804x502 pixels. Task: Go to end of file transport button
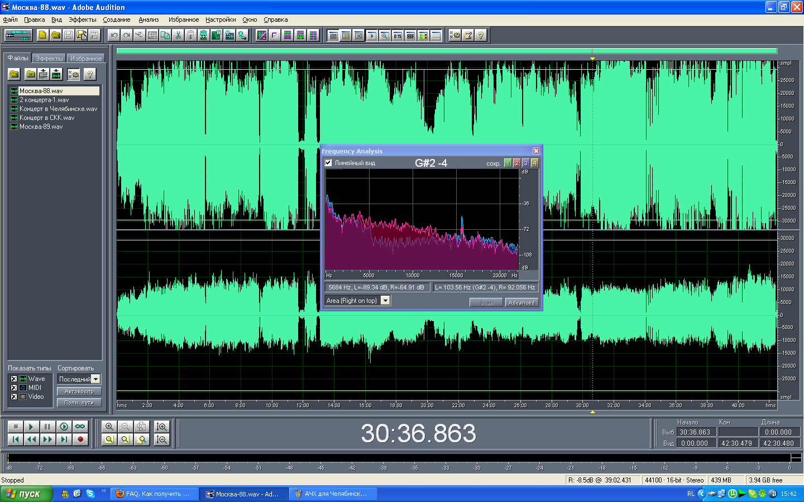[x=64, y=440]
